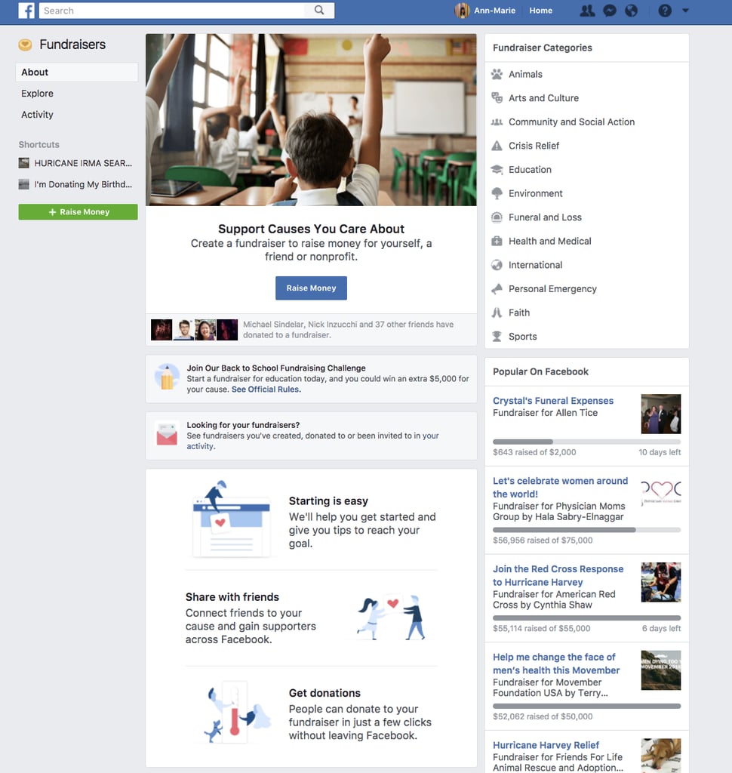
Task: Click the classroom banner image
Action: point(311,120)
